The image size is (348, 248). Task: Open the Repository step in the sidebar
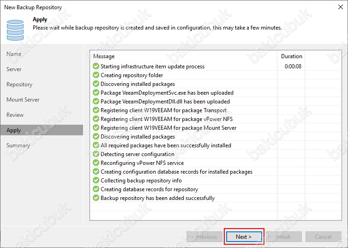tap(19, 85)
